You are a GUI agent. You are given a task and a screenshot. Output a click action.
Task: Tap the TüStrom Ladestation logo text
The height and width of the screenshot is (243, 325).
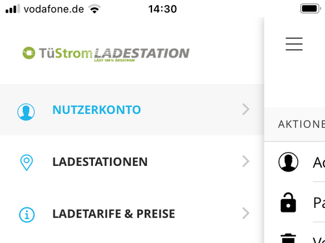114,54
